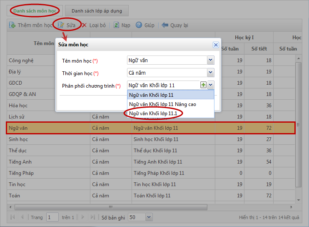The height and width of the screenshot is (227, 309).
Task: Click the Thời gian học input field
Action: click(167, 73)
